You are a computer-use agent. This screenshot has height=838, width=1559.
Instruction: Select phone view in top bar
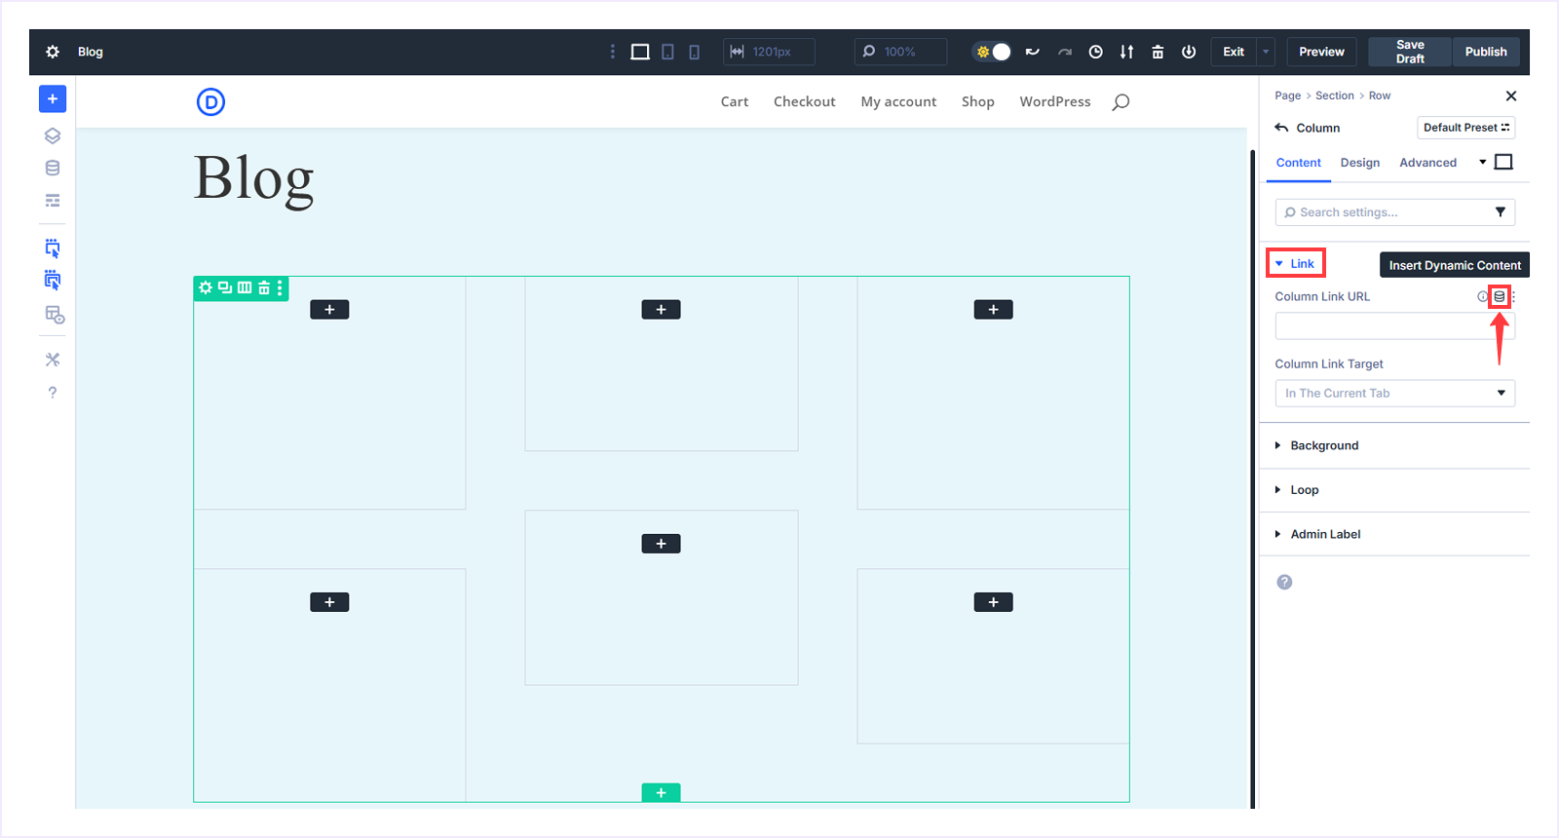pos(694,52)
